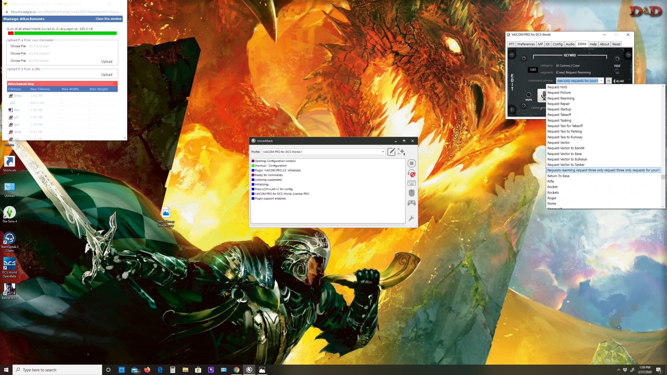
Task: Expand the VoiceAttack Profile dropdown
Action: point(383,152)
